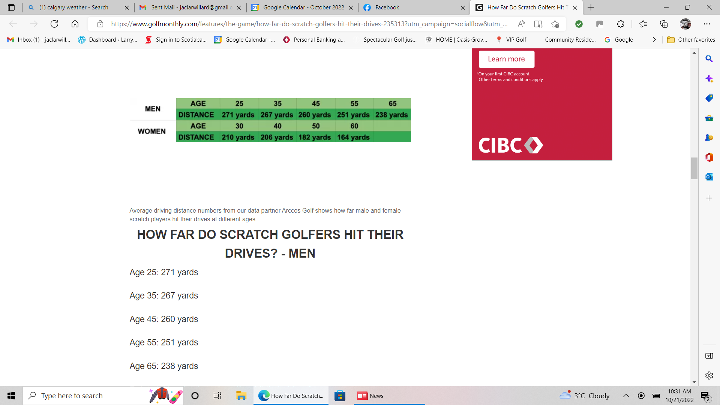Click the Home page icon

(75, 24)
